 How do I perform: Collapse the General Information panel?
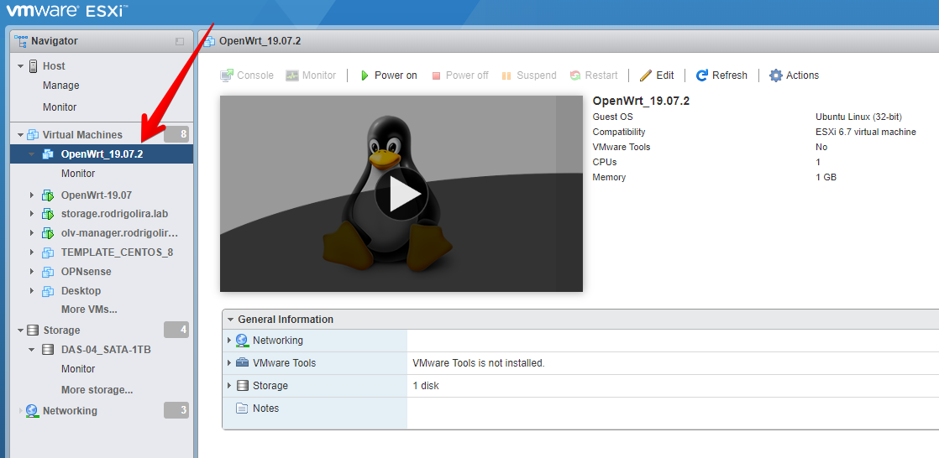tap(229, 320)
